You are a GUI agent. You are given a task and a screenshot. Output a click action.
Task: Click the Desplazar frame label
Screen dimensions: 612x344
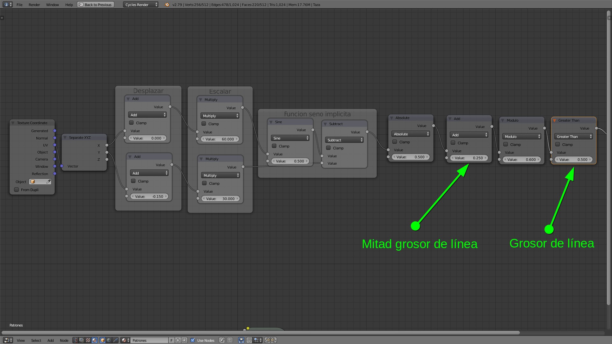(x=148, y=91)
